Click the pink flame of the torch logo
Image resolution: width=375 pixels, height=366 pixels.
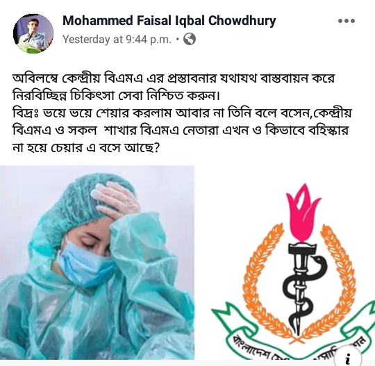pyautogui.click(x=303, y=213)
